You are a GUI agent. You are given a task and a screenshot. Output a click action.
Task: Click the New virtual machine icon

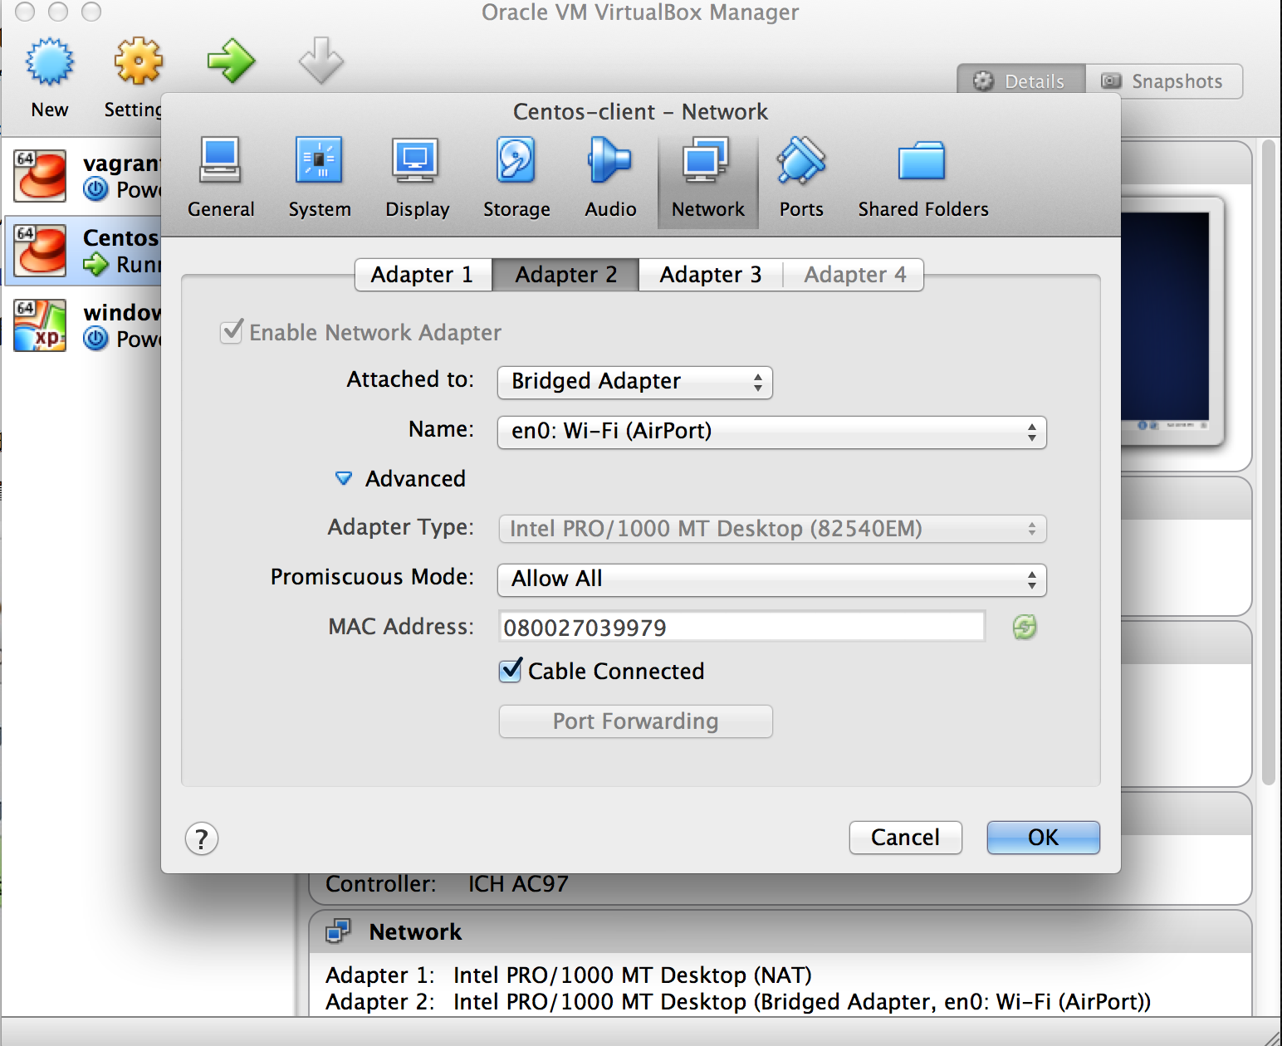click(50, 62)
